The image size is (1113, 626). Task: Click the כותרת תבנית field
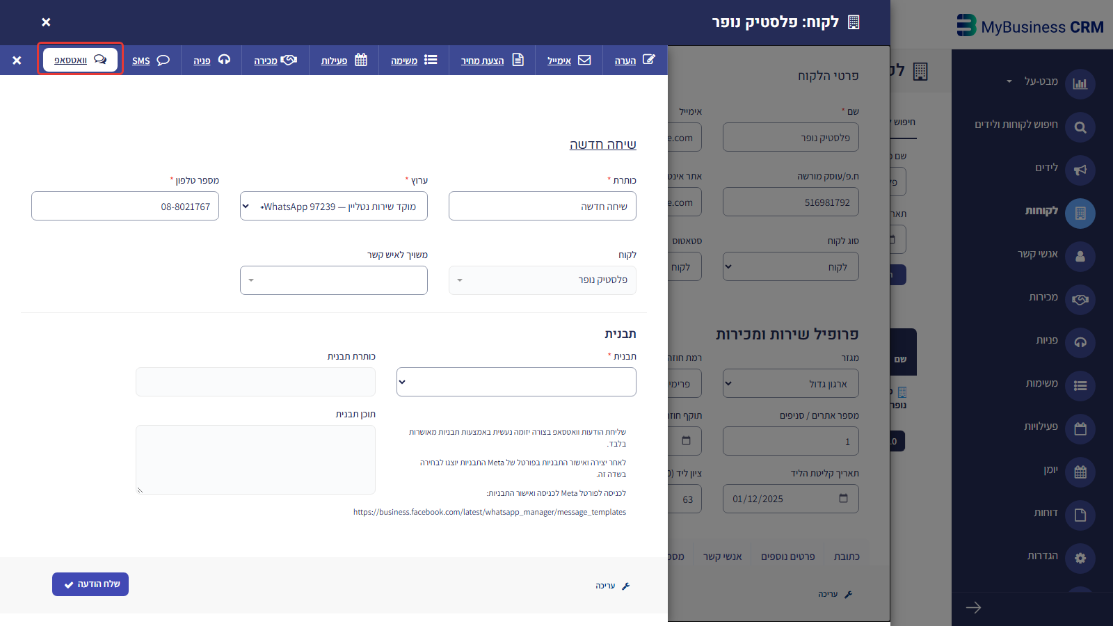pyautogui.click(x=255, y=382)
